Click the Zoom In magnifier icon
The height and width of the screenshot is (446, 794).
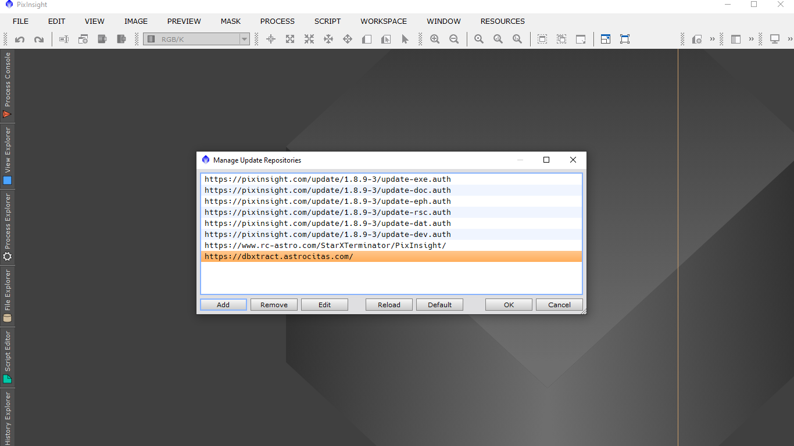click(x=435, y=39)
